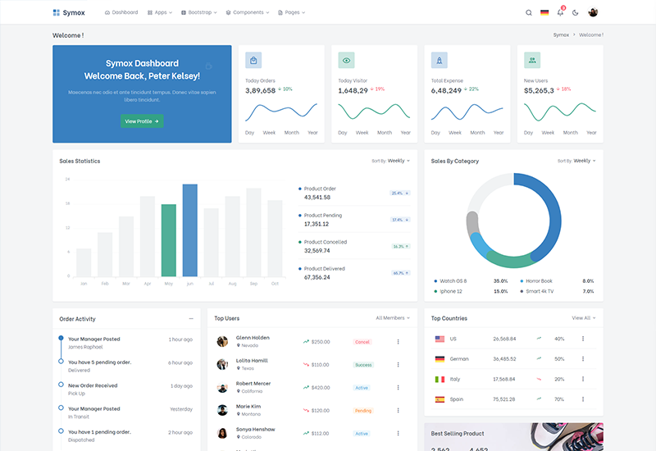Click the Today Visitor eye icon
656x451 pixels.
click(x=346, y=60)
